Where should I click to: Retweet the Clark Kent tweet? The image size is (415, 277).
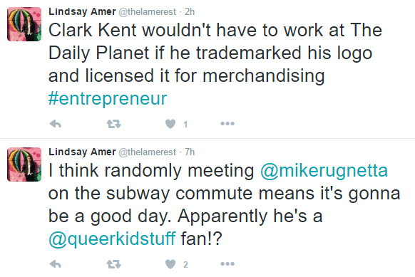[114, 124]
